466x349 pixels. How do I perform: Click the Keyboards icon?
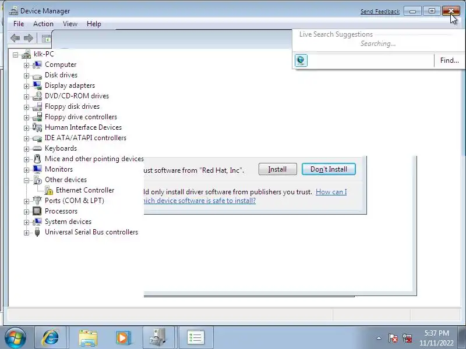click(x=37, y=148)
